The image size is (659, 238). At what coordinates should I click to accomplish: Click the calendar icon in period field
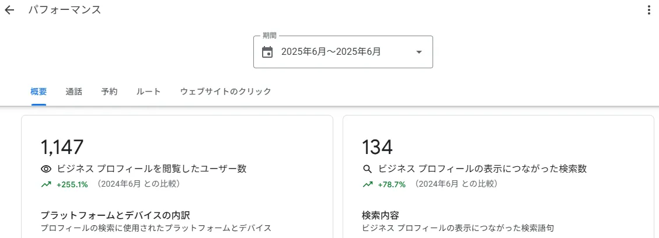pos(267,52)
